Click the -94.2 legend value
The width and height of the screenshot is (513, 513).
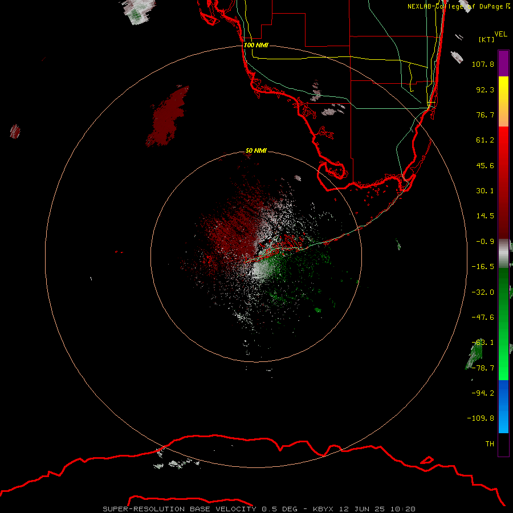point(483,393)
